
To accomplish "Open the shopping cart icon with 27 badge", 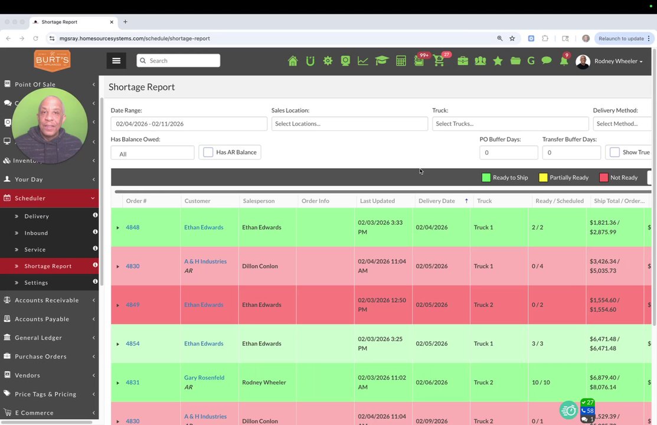I will pyautogui.click(x=439, y=61).
